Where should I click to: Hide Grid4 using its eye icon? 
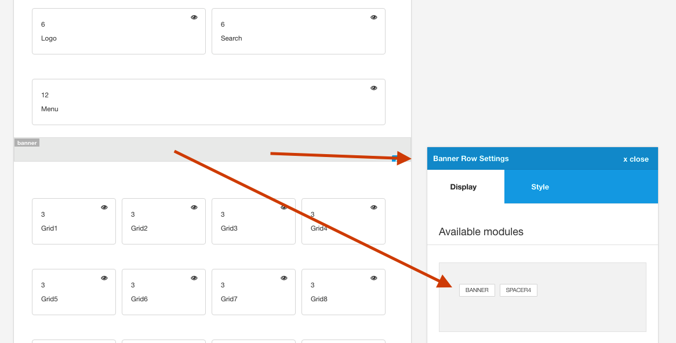pyautogui.click(x=374, y=207)
